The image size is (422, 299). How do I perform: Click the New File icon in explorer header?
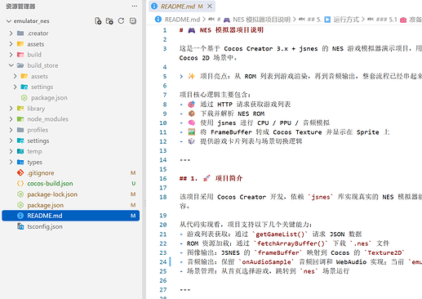[98, 21]
